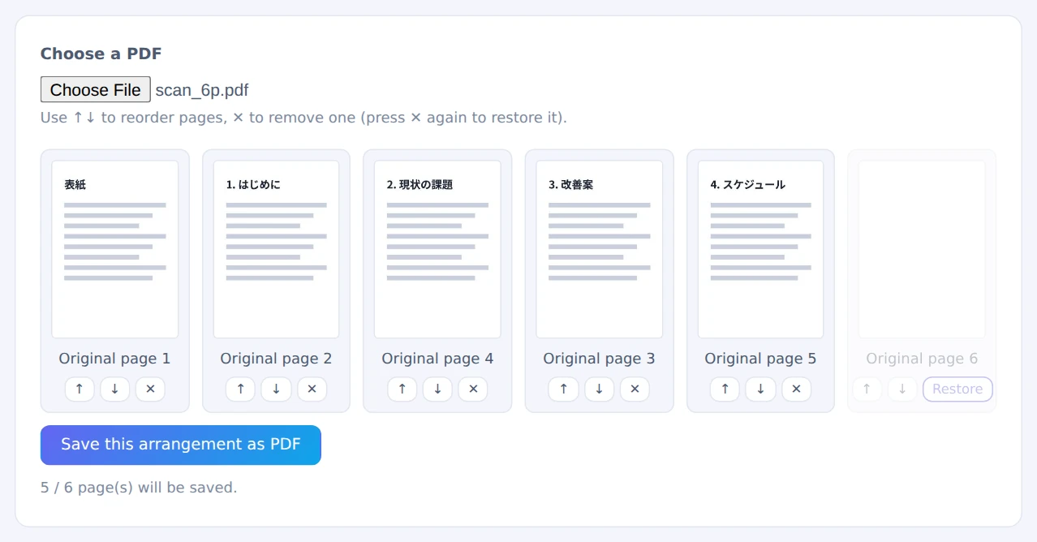Select the 3. 改善案 page thumbnail
This screenshot has height=542, width=1037.
pos(599,249)
